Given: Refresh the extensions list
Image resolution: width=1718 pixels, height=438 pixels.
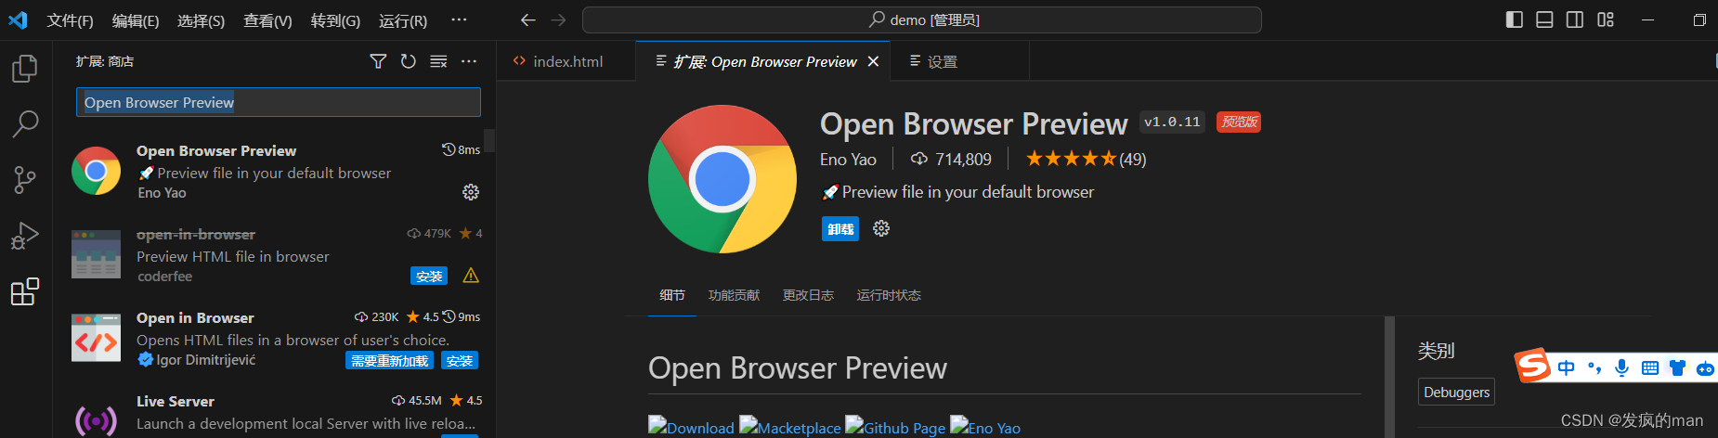Looking at the screenshot, I should click(x=408, y=61).
